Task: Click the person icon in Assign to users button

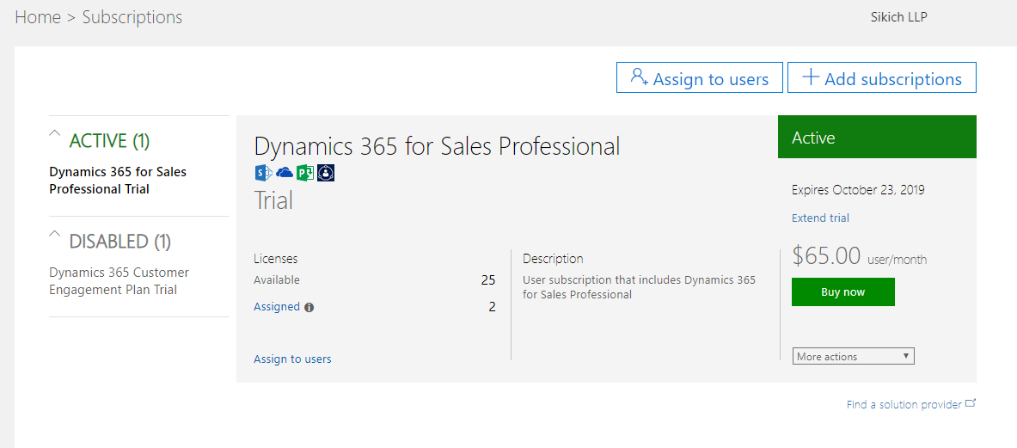Action: click(639, 77)
